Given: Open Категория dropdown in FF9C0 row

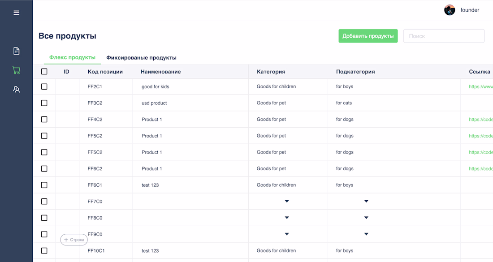Looking at the screenshot, I should click(x=287, y=234).
